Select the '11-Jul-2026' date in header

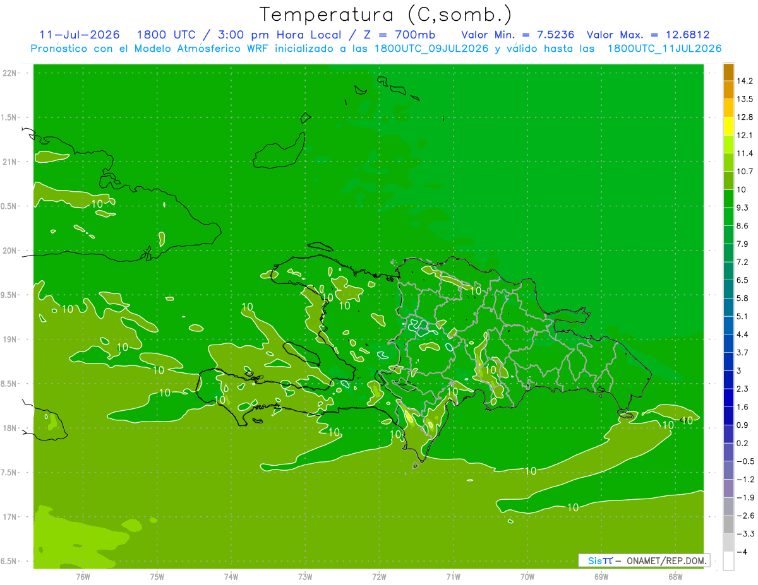coord(79,35)
